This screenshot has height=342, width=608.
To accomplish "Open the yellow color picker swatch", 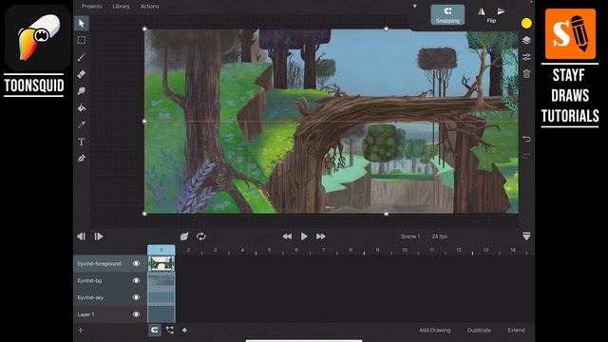I will pos(526,23).
